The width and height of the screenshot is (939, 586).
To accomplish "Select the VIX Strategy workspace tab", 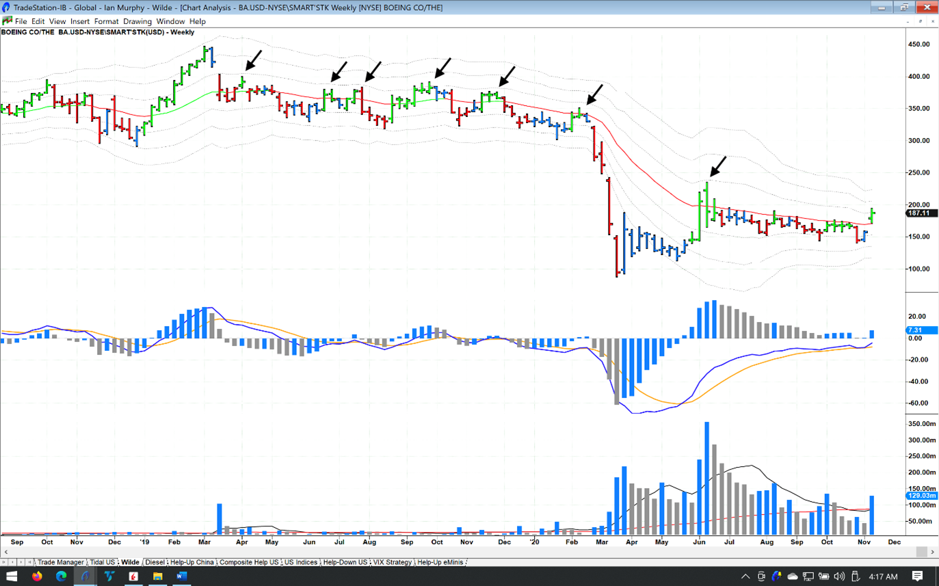I will pos(392,562).
